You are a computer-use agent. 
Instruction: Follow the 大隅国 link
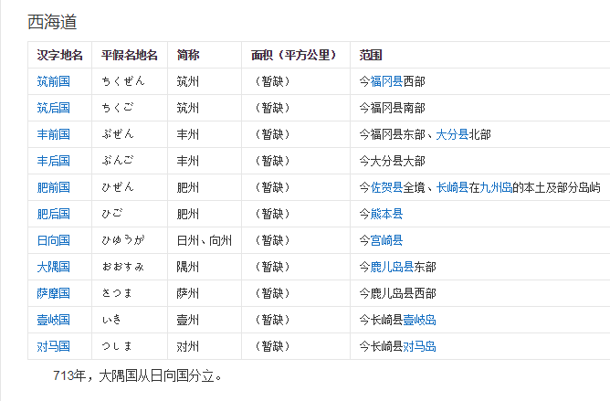tap(53, 267)
